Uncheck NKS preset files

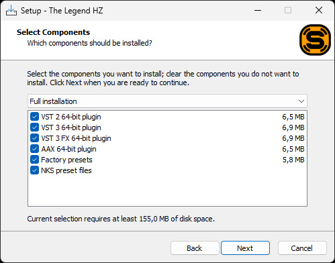coord(34,170)
